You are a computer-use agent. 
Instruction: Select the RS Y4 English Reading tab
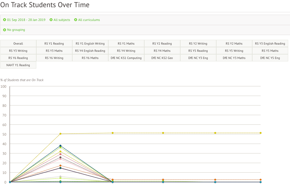click(90, 51)
